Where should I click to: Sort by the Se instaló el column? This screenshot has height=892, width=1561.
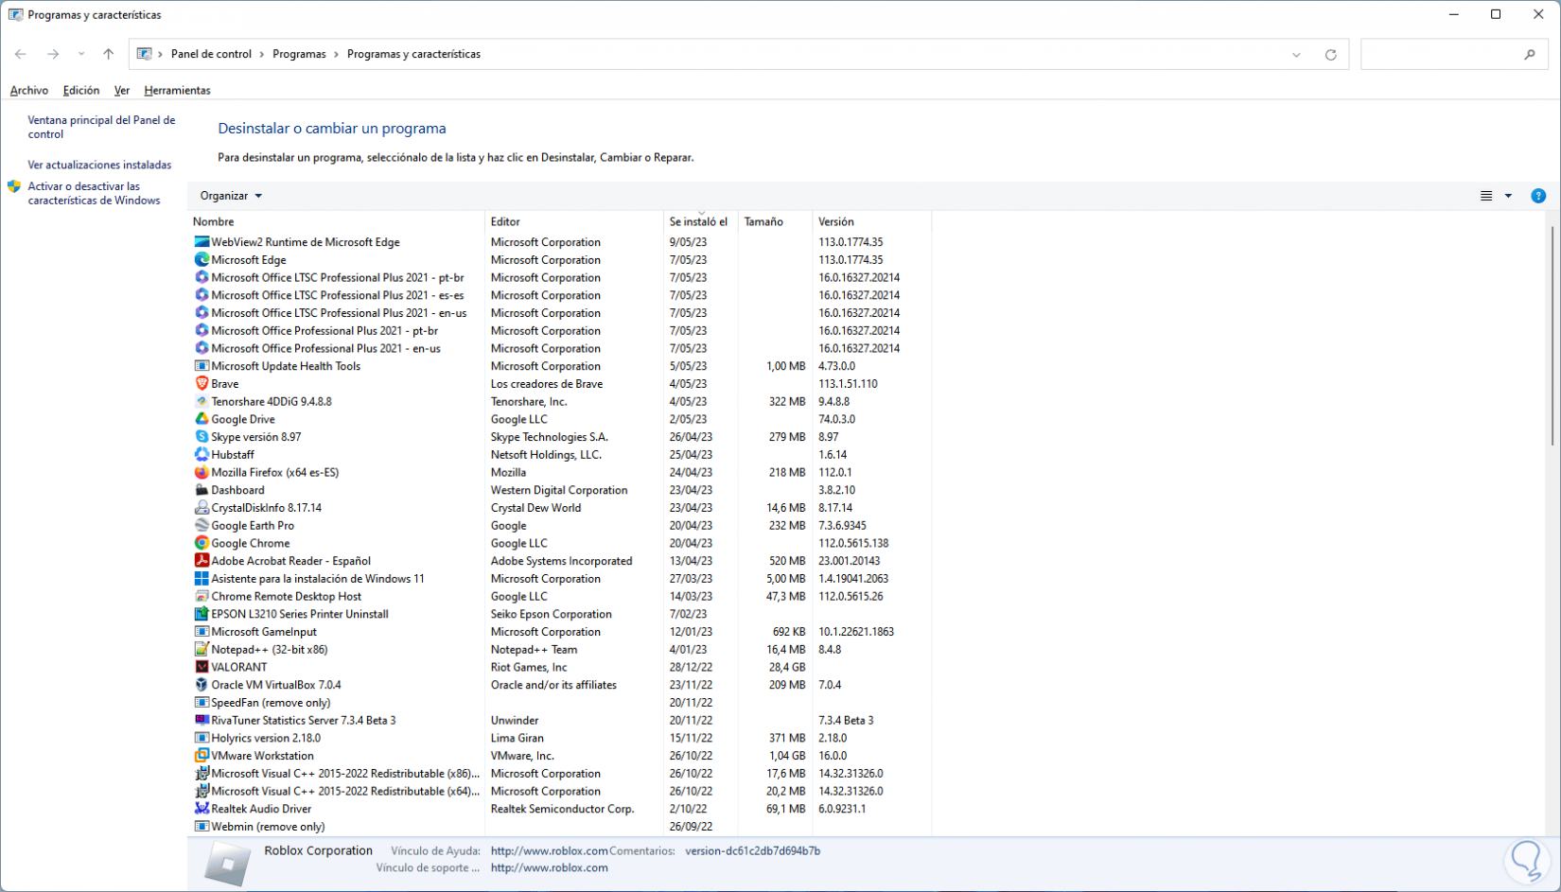[x=701, y=222]
